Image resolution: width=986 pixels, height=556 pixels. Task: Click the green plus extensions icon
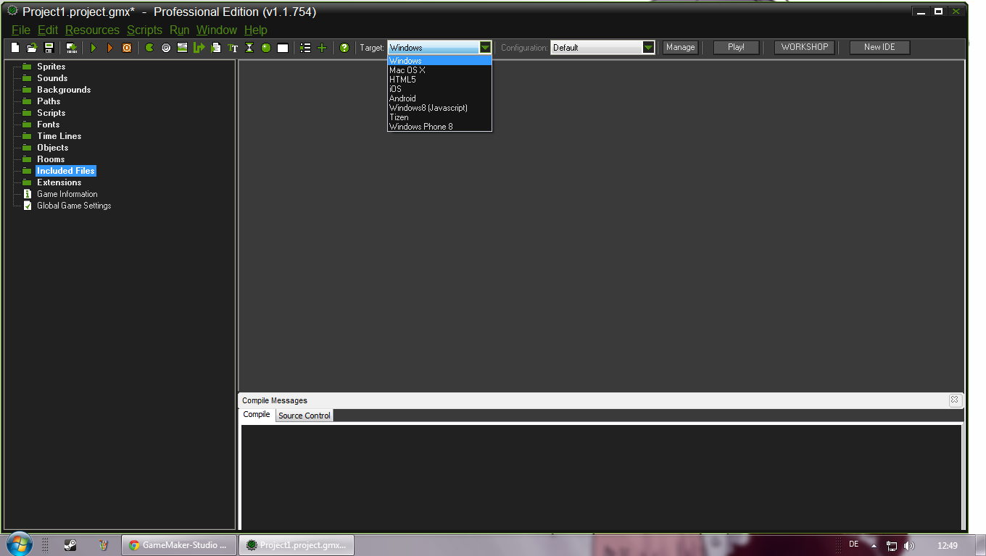click(322, 48)
